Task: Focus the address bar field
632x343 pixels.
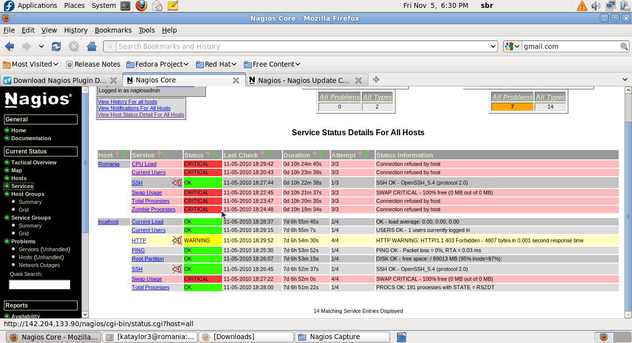Action: point(301,46)
